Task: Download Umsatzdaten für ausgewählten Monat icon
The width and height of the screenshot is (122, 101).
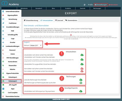Action: pyautogui.click(x=82, y=64)
